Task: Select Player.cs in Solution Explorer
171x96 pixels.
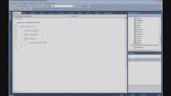Action: 139,32
